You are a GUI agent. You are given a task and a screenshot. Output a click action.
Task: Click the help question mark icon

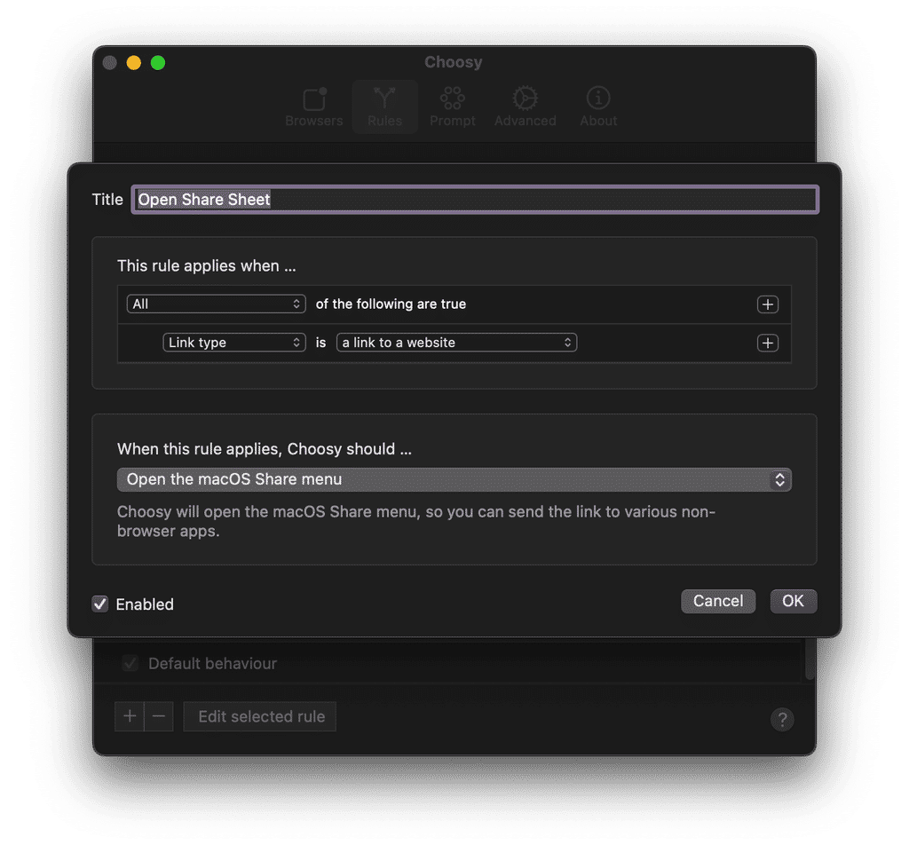coord(782,720)
